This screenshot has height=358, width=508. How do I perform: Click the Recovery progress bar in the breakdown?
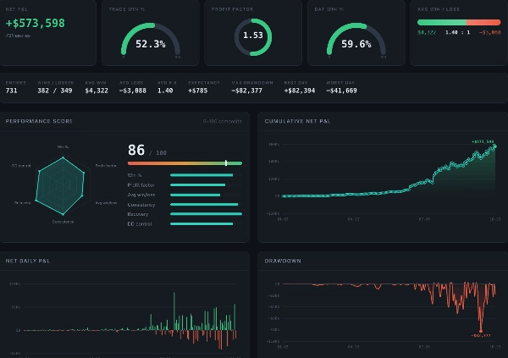click(206, 214)
